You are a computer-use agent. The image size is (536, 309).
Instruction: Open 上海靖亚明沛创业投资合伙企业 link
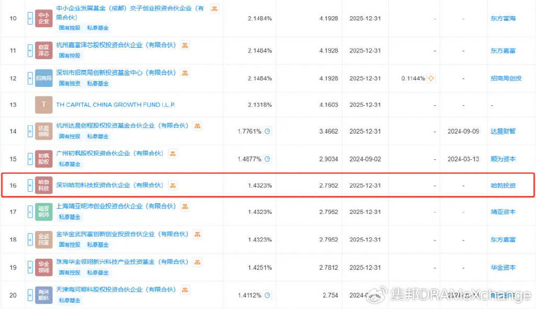(116, 206)
